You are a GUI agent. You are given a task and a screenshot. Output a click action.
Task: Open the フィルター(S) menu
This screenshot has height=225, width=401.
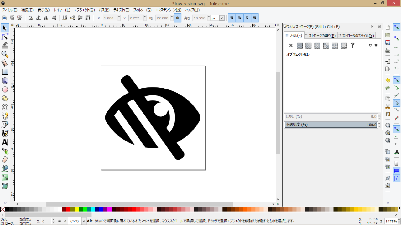pos(142,10)
